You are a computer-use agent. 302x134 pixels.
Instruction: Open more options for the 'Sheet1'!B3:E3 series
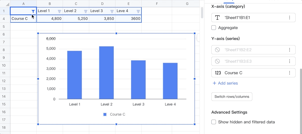289,61
